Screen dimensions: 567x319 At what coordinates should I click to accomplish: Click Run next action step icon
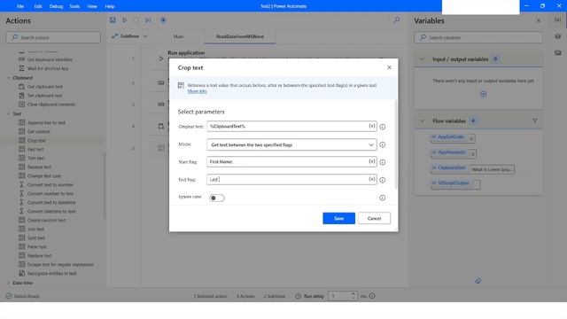coord(148,20)
